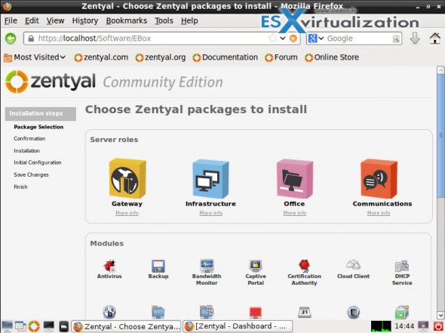The height and width of the screenshot is (333, 445).
Task: Click the orange reload icon in address bar
Action: (x=293, y=38)
